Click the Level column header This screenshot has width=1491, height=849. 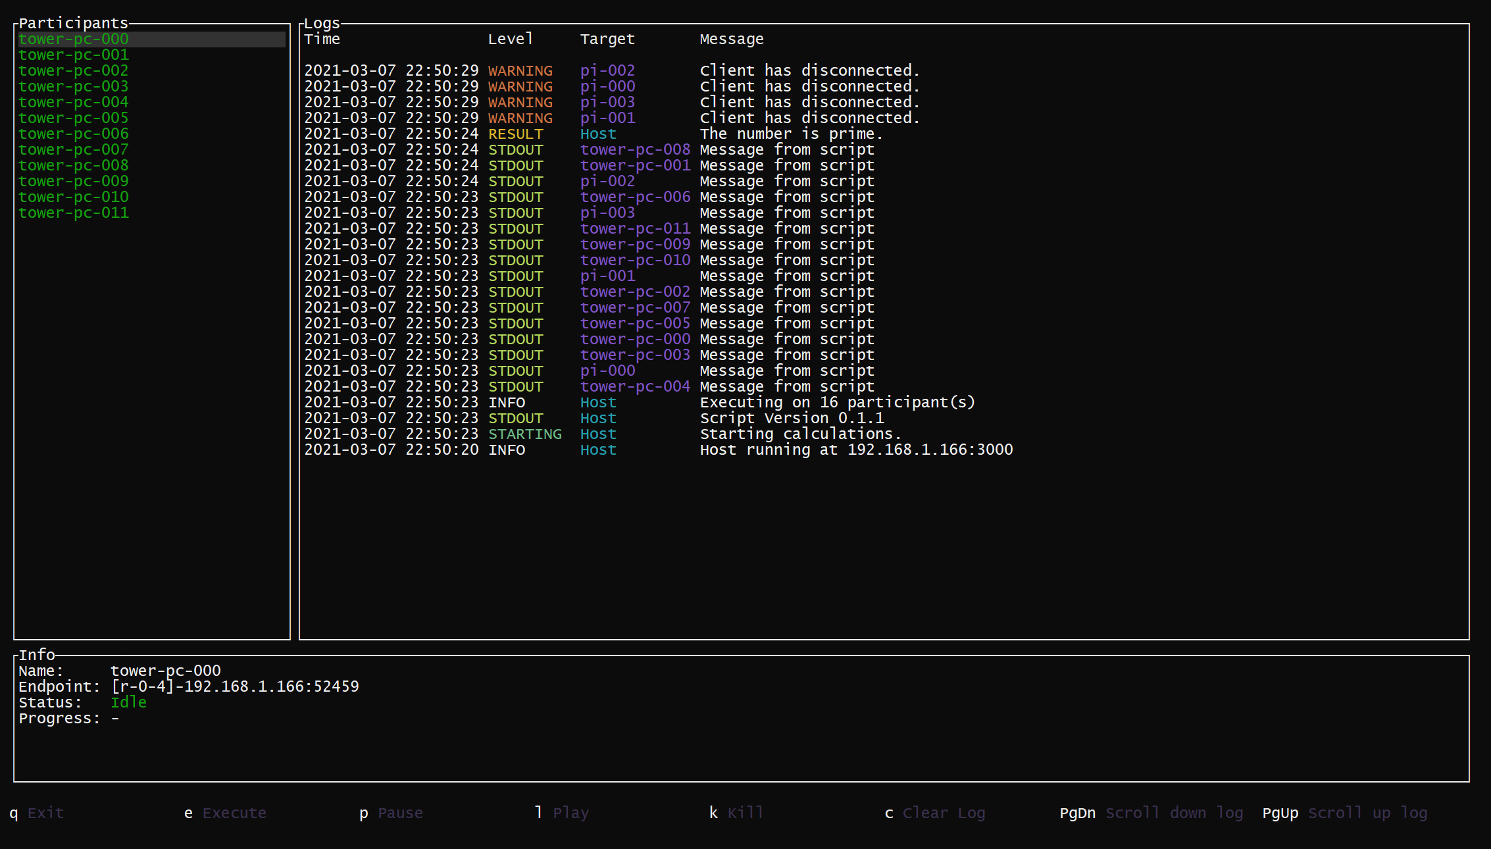click(510, 39)
